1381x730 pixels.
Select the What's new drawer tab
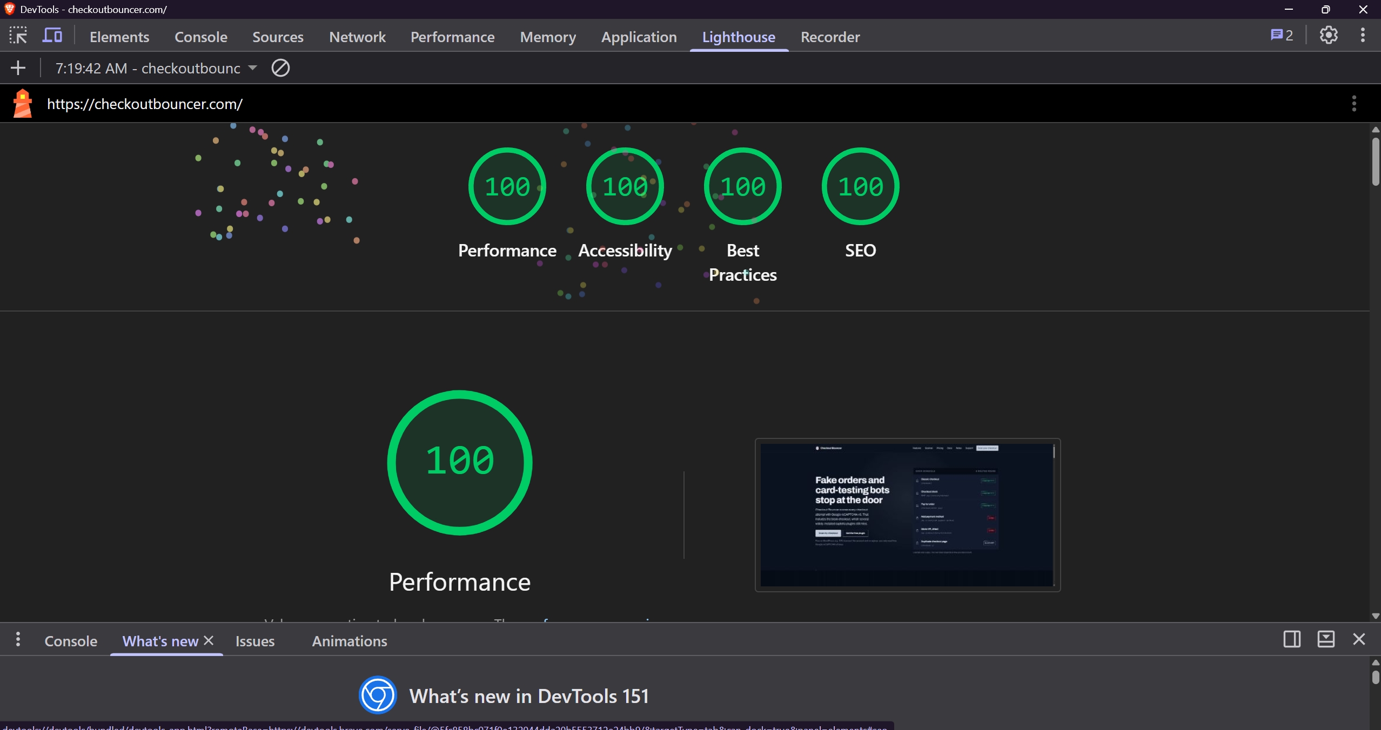[x=160, y=641]
